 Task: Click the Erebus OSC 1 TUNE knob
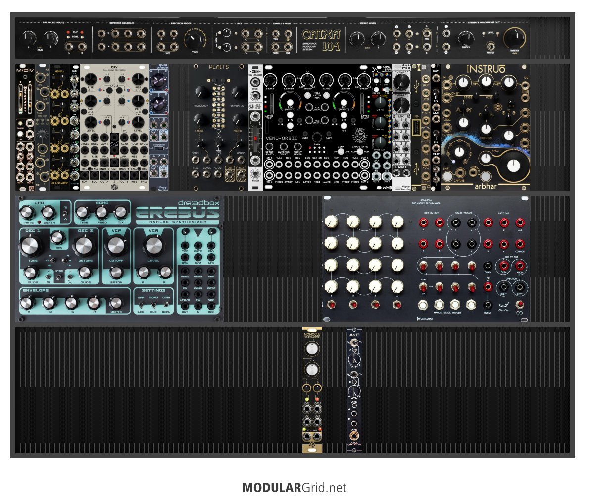coord(32,246)
